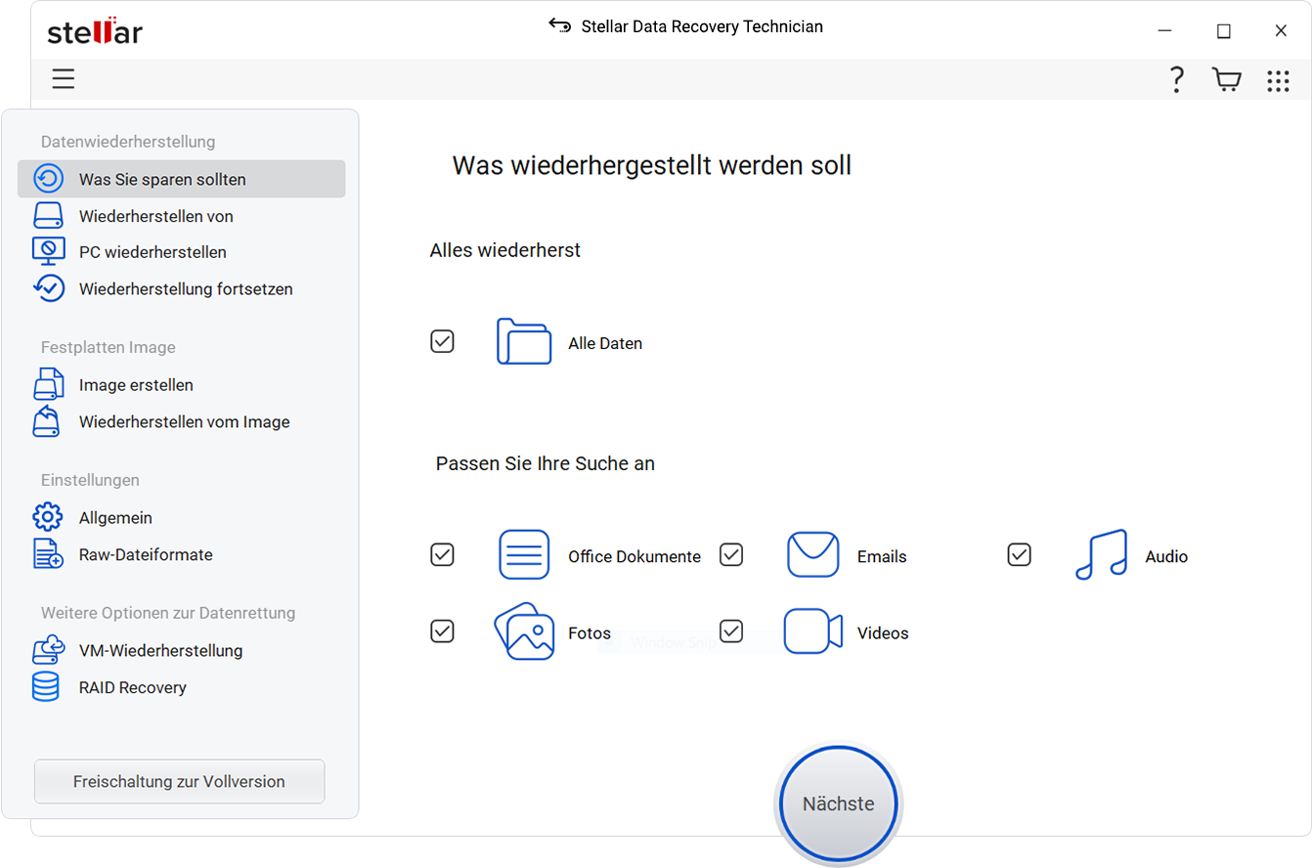Click the Fotos picture icon
Screen dimensions: 1312x868
[524, 630]
